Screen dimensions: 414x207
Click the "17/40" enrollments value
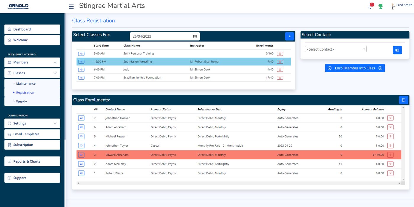(x=270, y=78)
